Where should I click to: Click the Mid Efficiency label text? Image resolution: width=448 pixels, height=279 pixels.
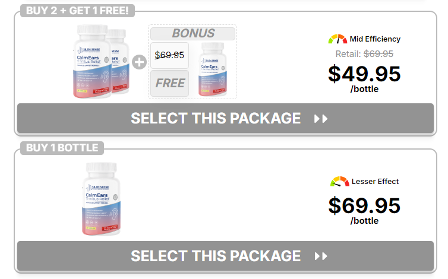pyautogui.click(x=375, y=39)
